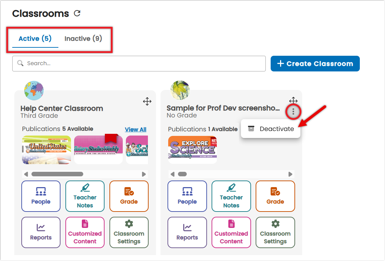Open Classroom Settings in Help Center Classroom
The image size is (385, 261).
(129, 232)
